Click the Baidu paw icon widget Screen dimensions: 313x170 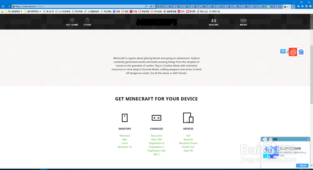pyautogui.click(x=301, y=52)
